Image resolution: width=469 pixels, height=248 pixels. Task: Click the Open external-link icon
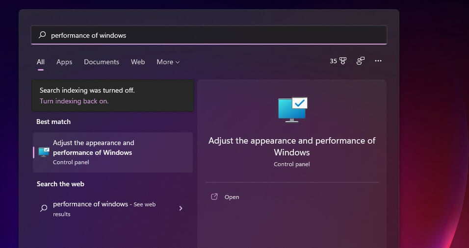click(x=214, y=197)
